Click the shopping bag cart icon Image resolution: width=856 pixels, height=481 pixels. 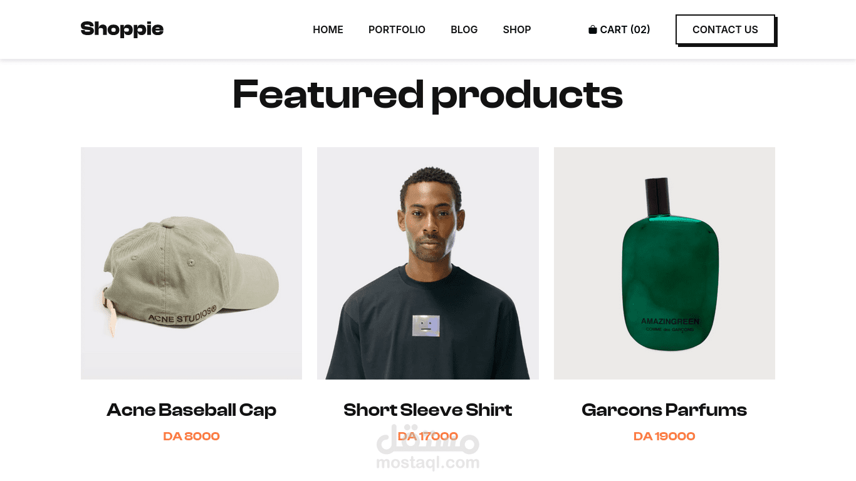[592, 29]
